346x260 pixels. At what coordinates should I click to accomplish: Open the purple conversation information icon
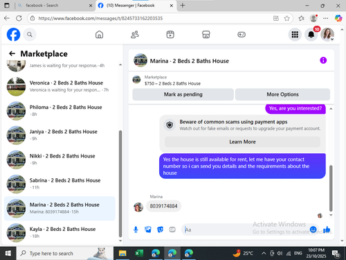(323, 60)
